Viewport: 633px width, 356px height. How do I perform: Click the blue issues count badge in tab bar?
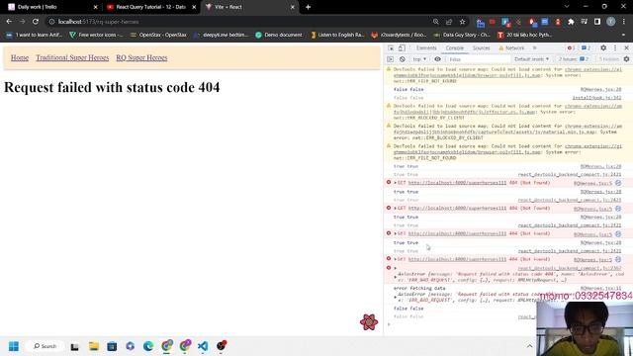586,48
